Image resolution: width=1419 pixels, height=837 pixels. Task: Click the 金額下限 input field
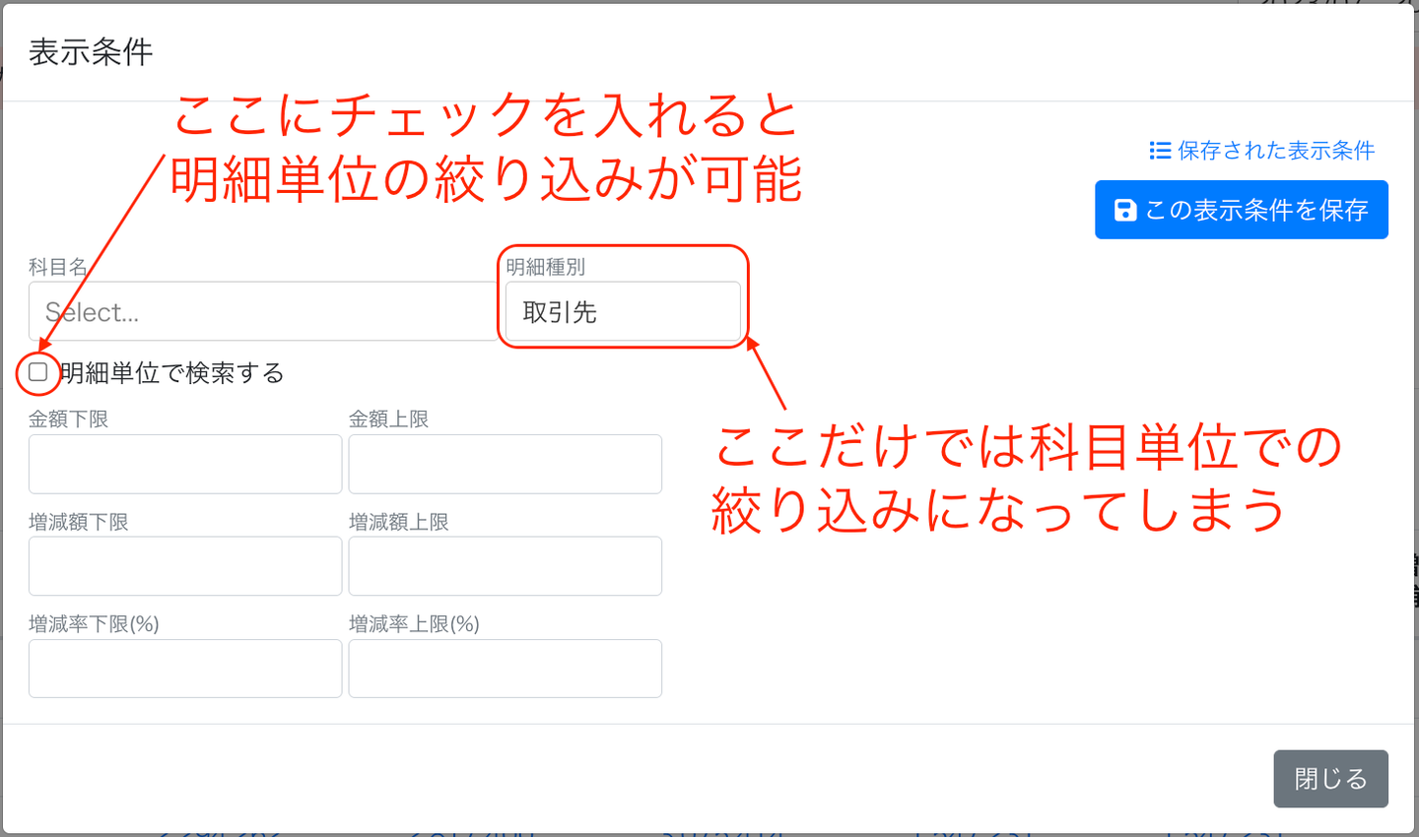[185, 464]
